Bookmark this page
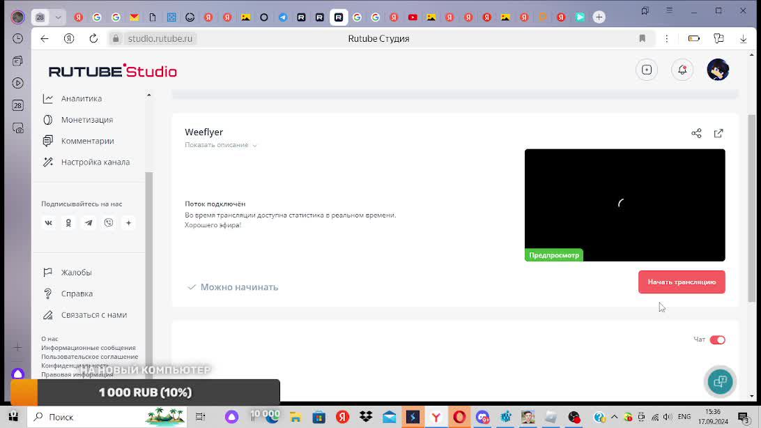Image resolution: width=761 pixels, height=428 pixels. pos(642,39)
